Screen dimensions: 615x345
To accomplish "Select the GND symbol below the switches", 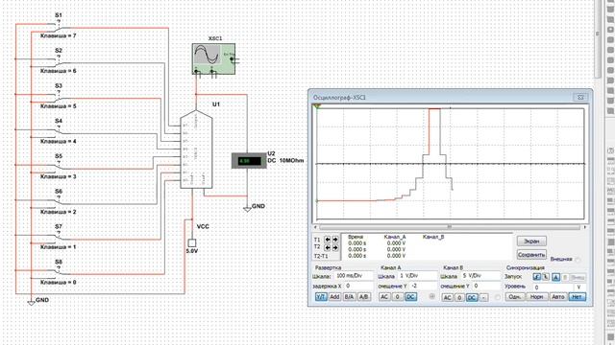I will (x=32, y=302).
